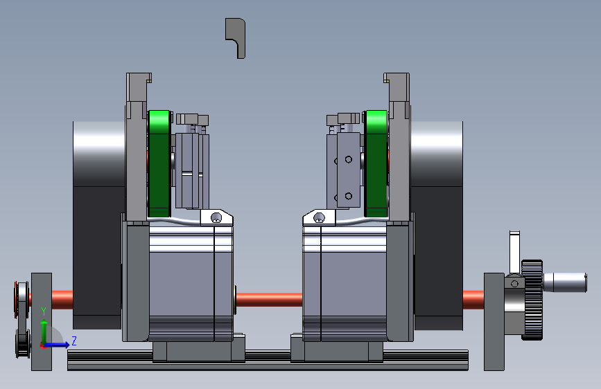601x389 pixels.
Task: Select the silver micrometer handle at far right
Action: pos(565,282)
